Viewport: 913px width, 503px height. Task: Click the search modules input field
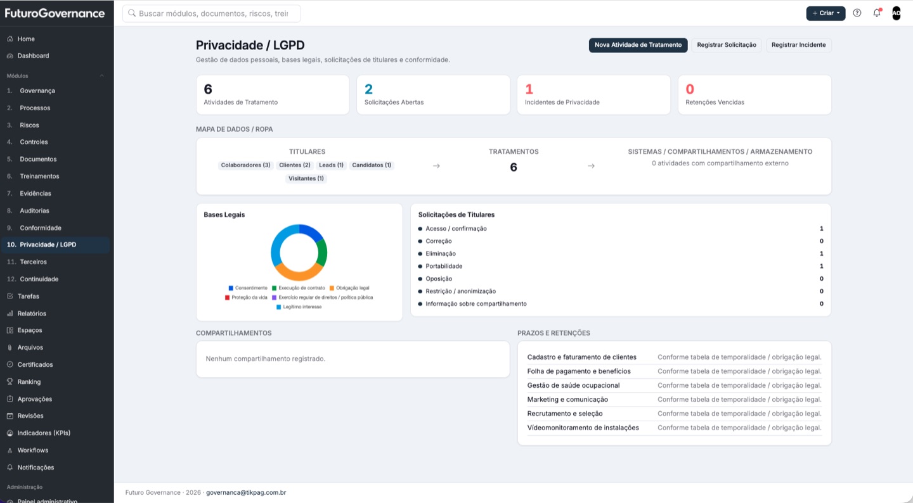tap(212, 13)
